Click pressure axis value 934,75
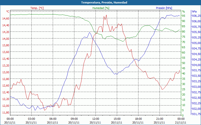This screenshot has height=125, width=201. [196, 48]
